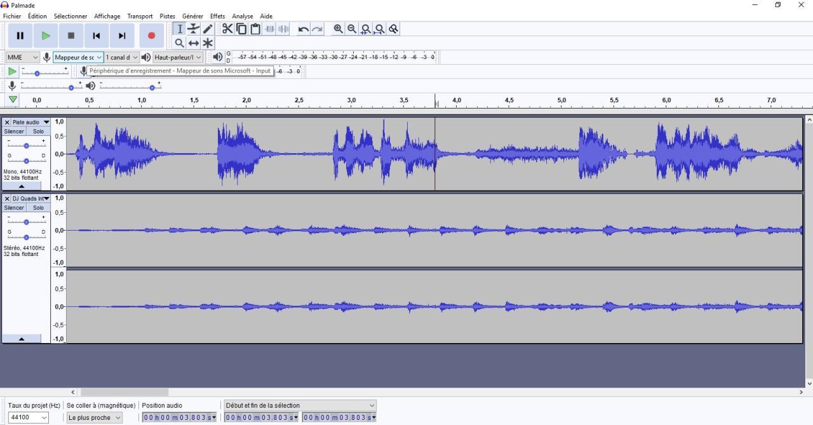Activate the Zoom tool magnifier
This screenshot has height=425, width=813.
pyautogui.click(x=180, y=43)
